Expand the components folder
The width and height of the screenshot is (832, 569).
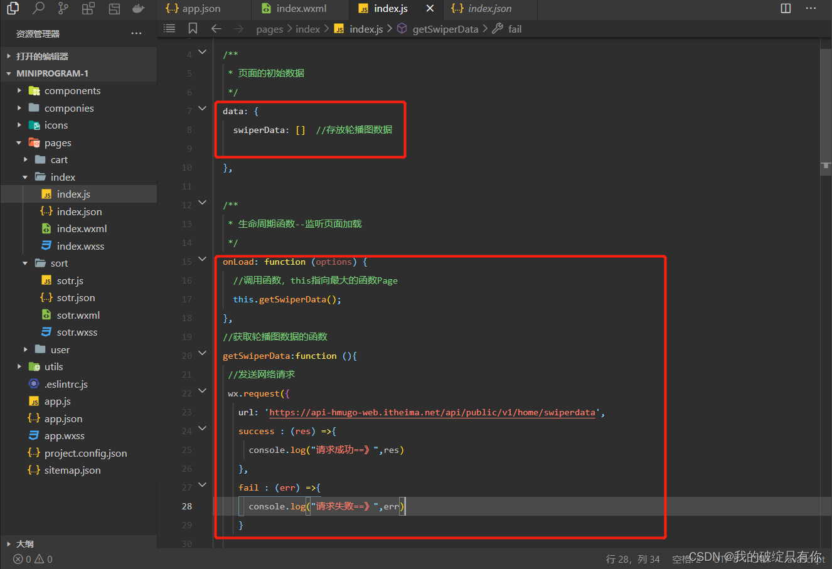(x=78, y=91)
